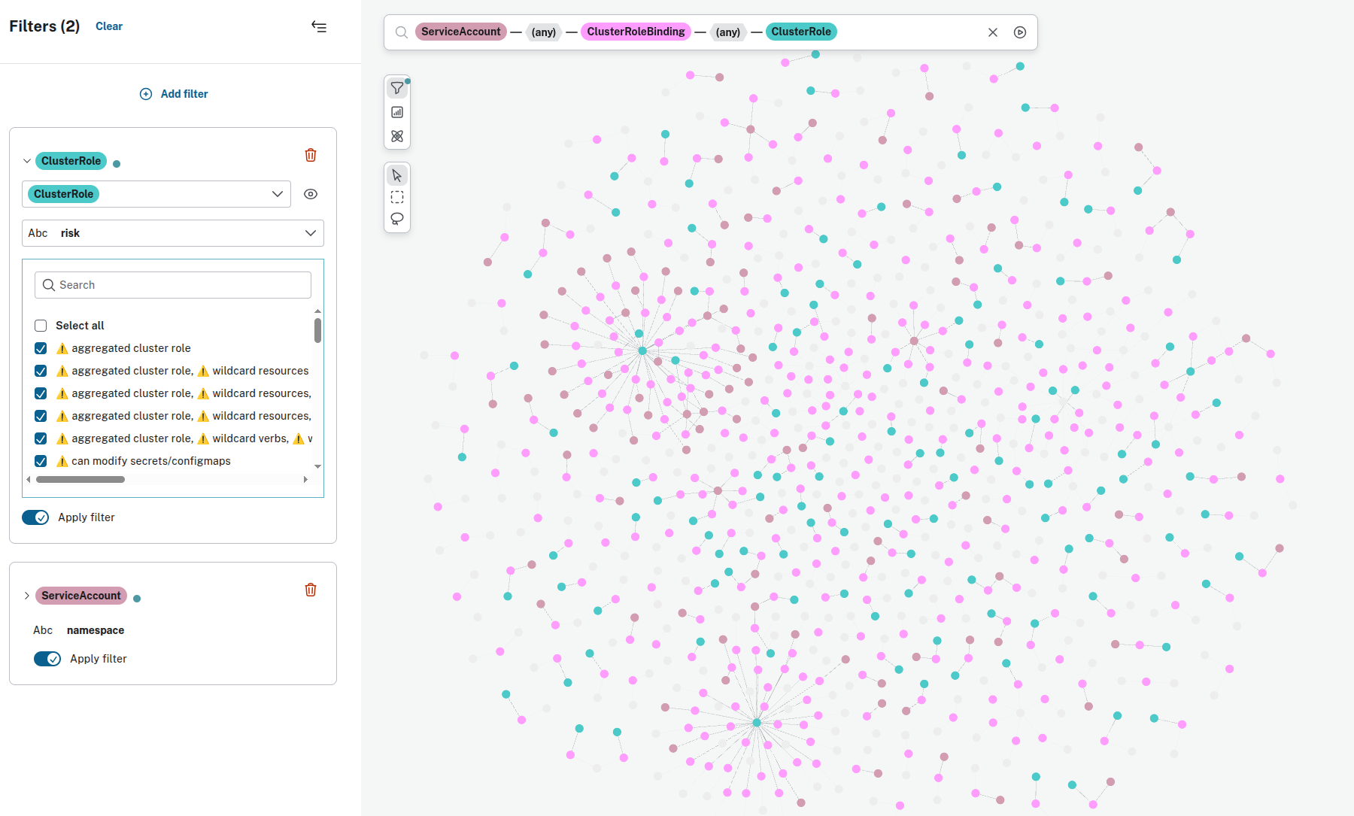Click Add filter button
Image resolution: width=1354 pixels, height=816 pixels.
click(x=174, y=94)
